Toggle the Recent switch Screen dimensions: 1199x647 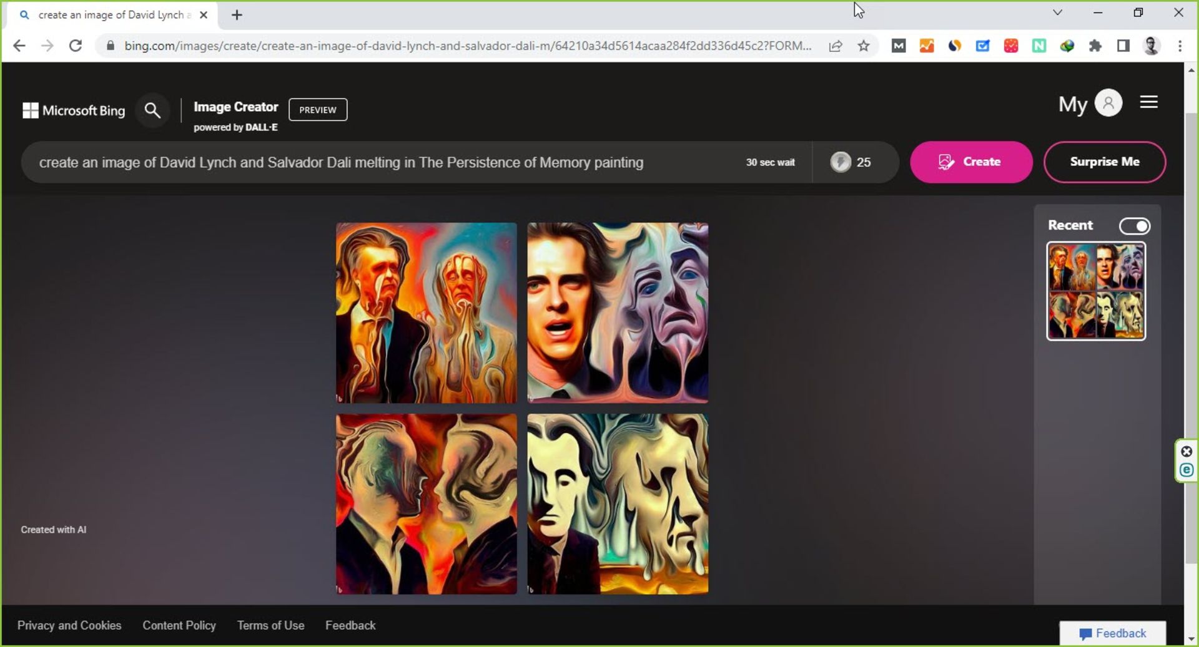tap(1134, 226)
